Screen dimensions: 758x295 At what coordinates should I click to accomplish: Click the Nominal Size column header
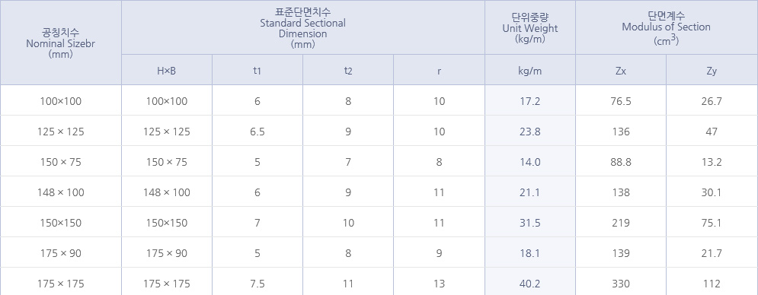point(60,43)
